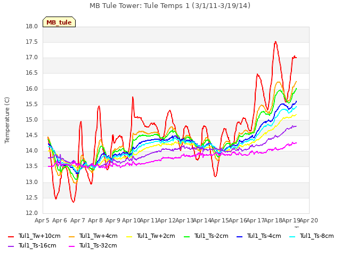Click the orange Tul1_Tw+4cm legend swatch

pyautogui.click(x=71, y=237)
